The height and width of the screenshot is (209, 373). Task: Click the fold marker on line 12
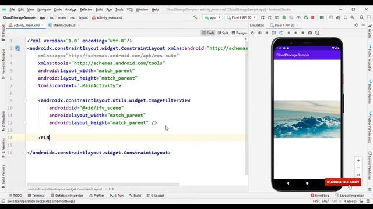(25, 122)
